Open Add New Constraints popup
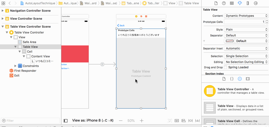269x127 pixels. [x=190, y=121]
